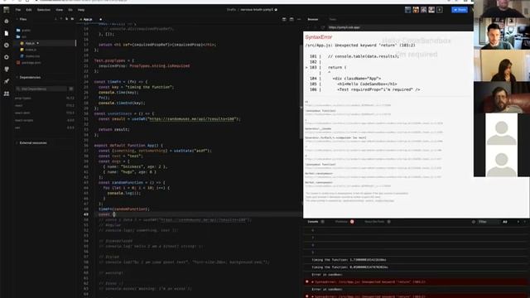Open the Edit menu
This screenshot has width=530, height=298.
click(29, 10)
